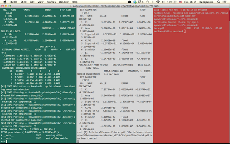The height and width of the screenshot is (144, 230).
Task: Click 'running sPlot' log message
Action: [x=54, y=135]
